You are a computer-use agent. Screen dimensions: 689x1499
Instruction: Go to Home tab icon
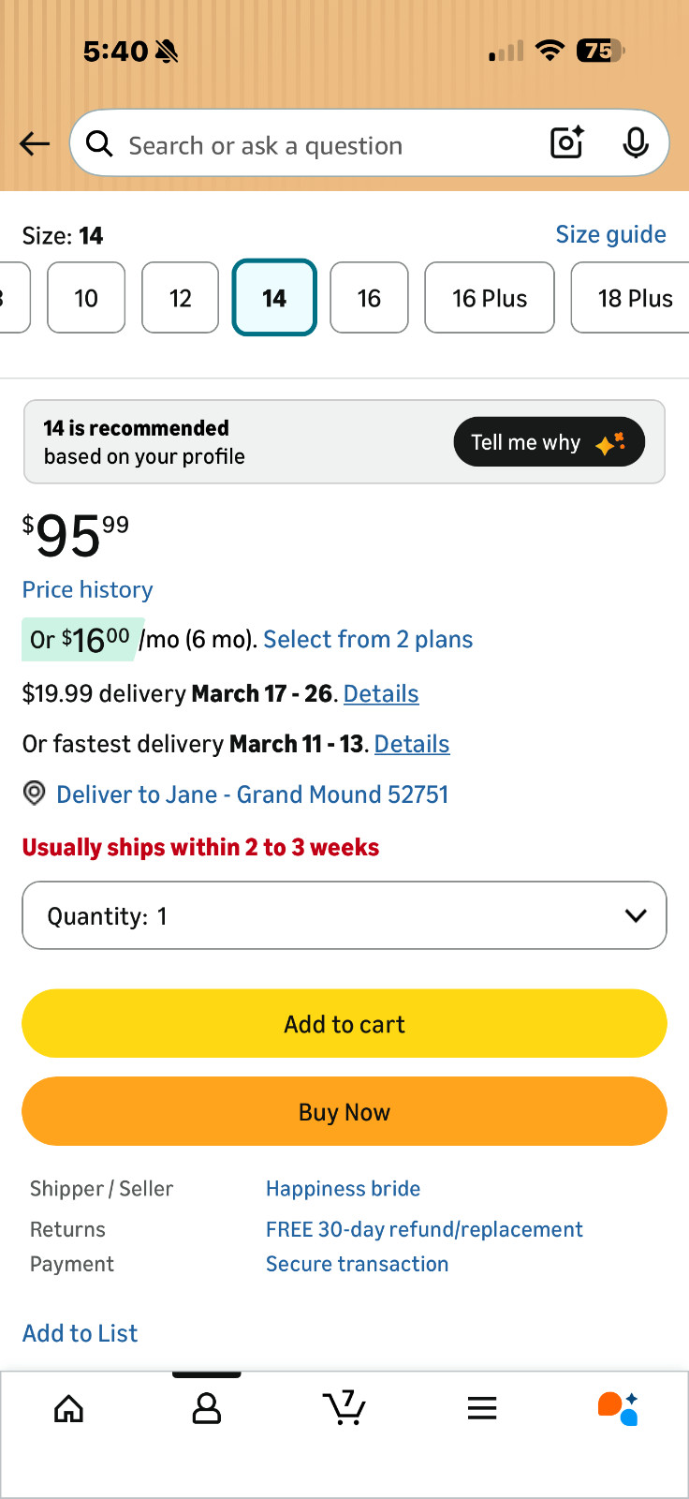click(68, 1408)
